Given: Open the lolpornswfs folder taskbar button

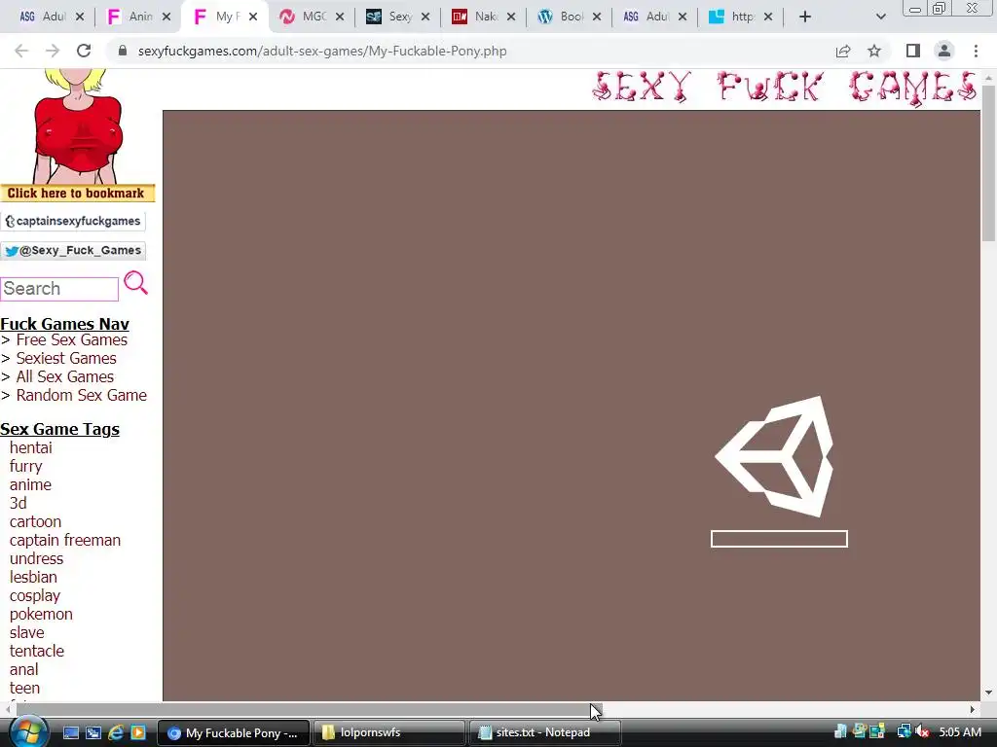Looking at the screenshot, I should pos(388,732).
